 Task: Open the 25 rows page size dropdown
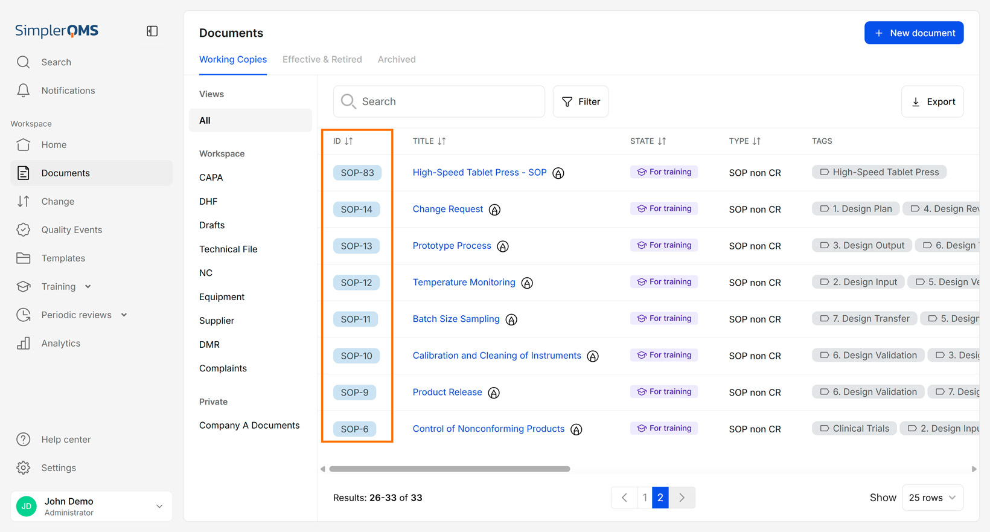[933, 498]
